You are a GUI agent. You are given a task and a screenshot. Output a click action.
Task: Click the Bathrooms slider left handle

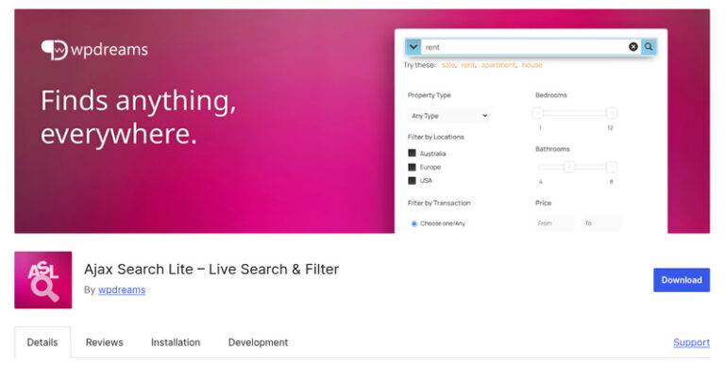coord(569,167)
